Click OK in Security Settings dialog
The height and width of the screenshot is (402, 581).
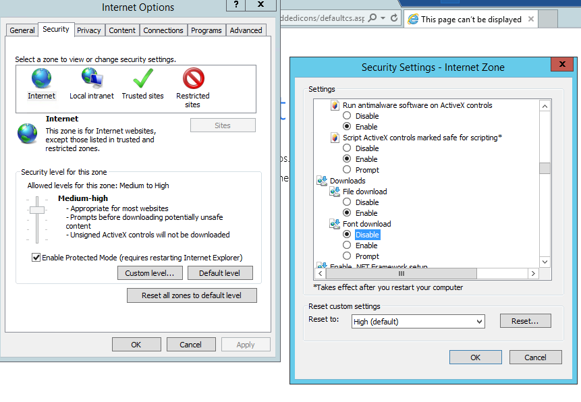click(476, 357)
